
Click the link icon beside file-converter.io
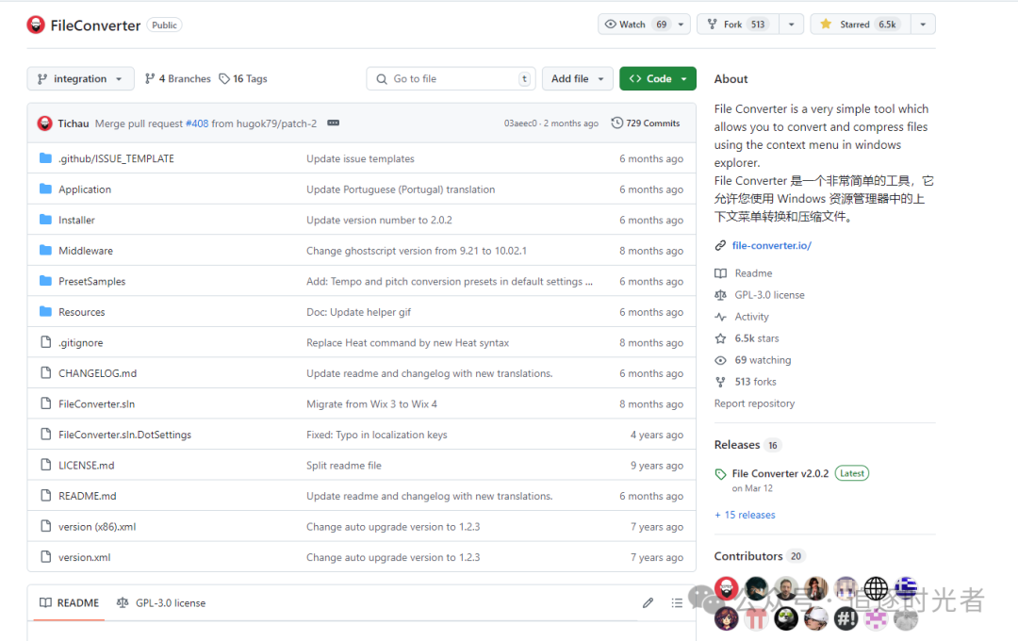720,245
